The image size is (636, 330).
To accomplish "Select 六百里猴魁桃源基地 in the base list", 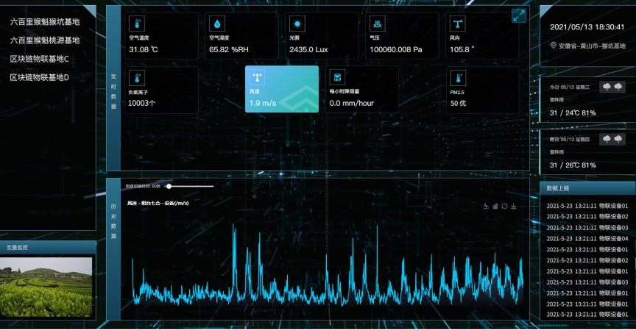I will tap(44, 40).
